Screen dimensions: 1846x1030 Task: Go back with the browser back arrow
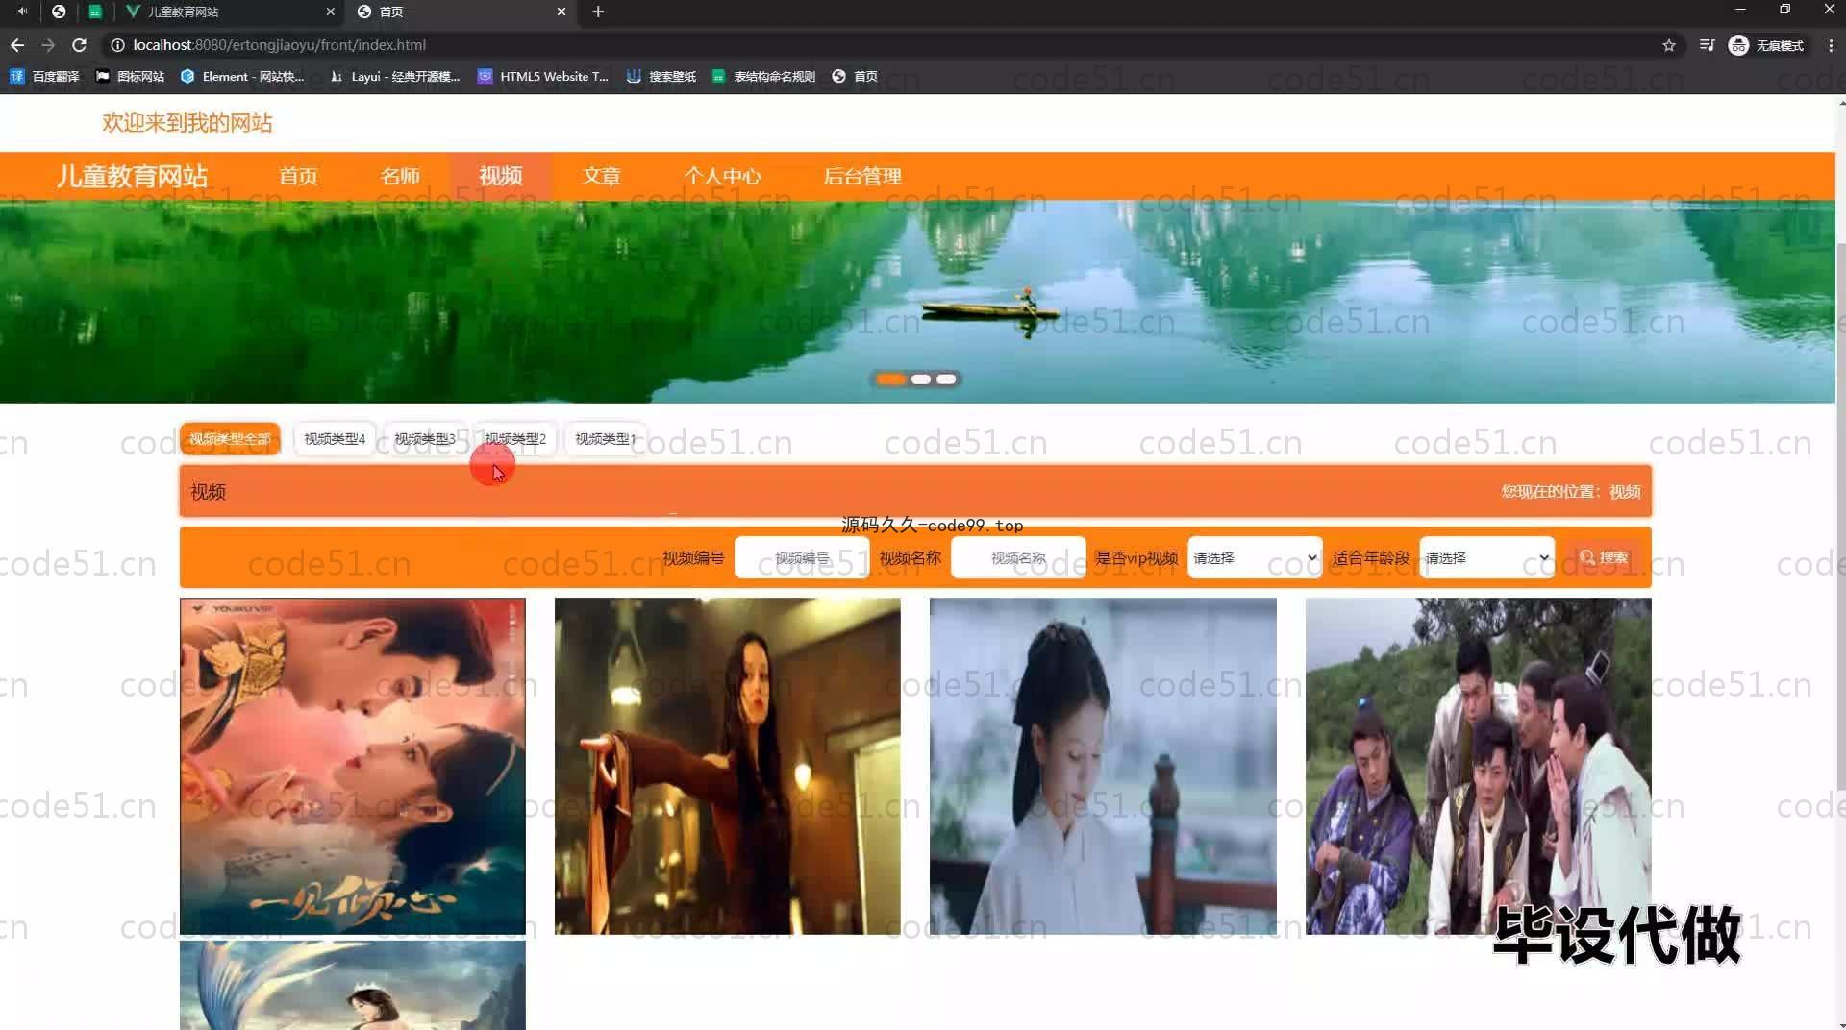17,45
